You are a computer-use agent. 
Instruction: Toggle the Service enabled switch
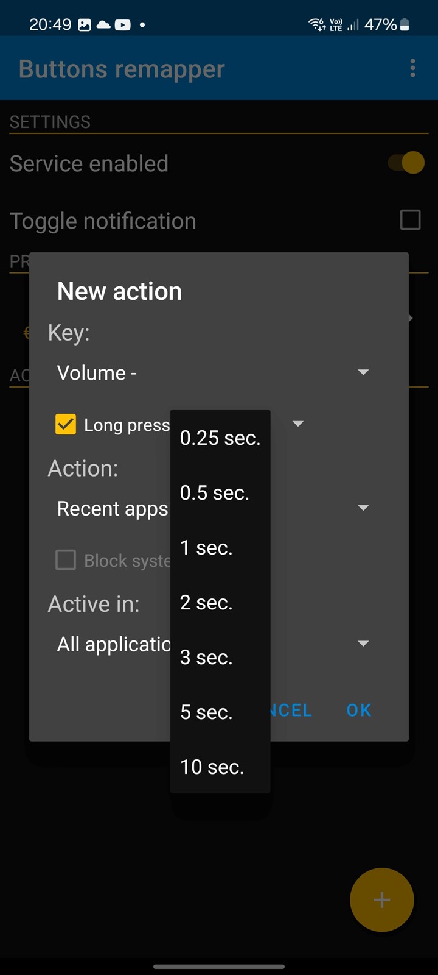[x=406, y=163]
